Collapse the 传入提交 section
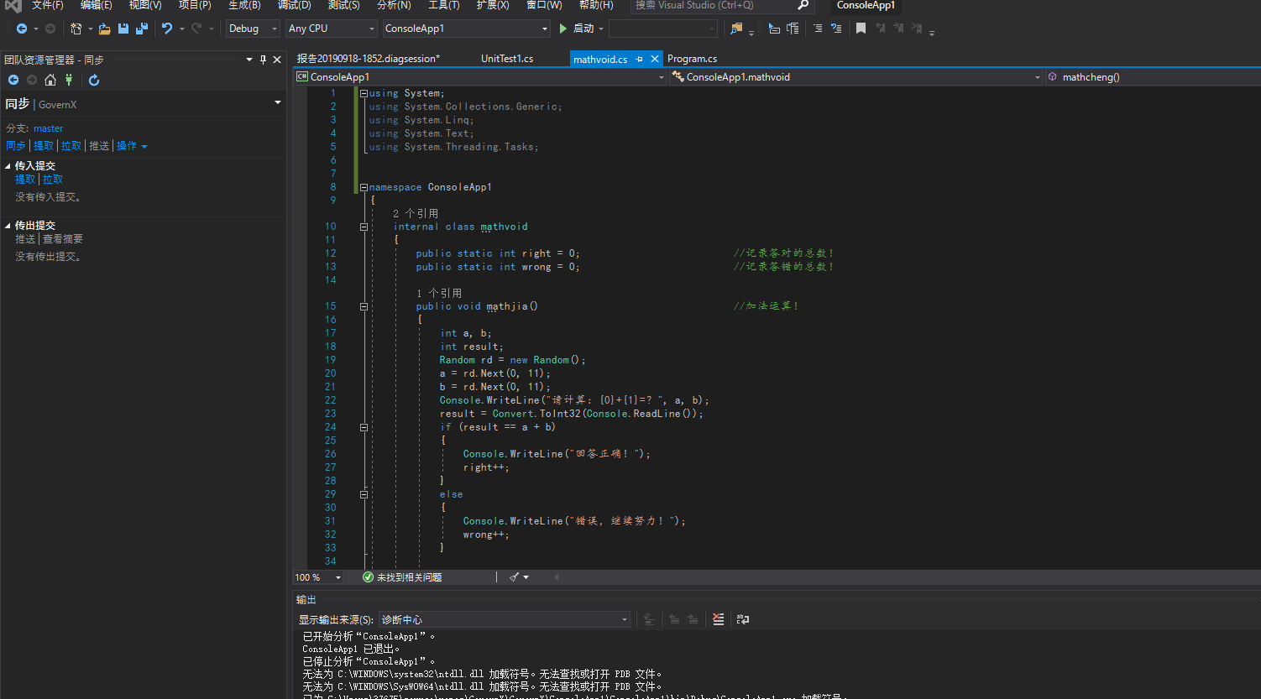 point(8,166)
